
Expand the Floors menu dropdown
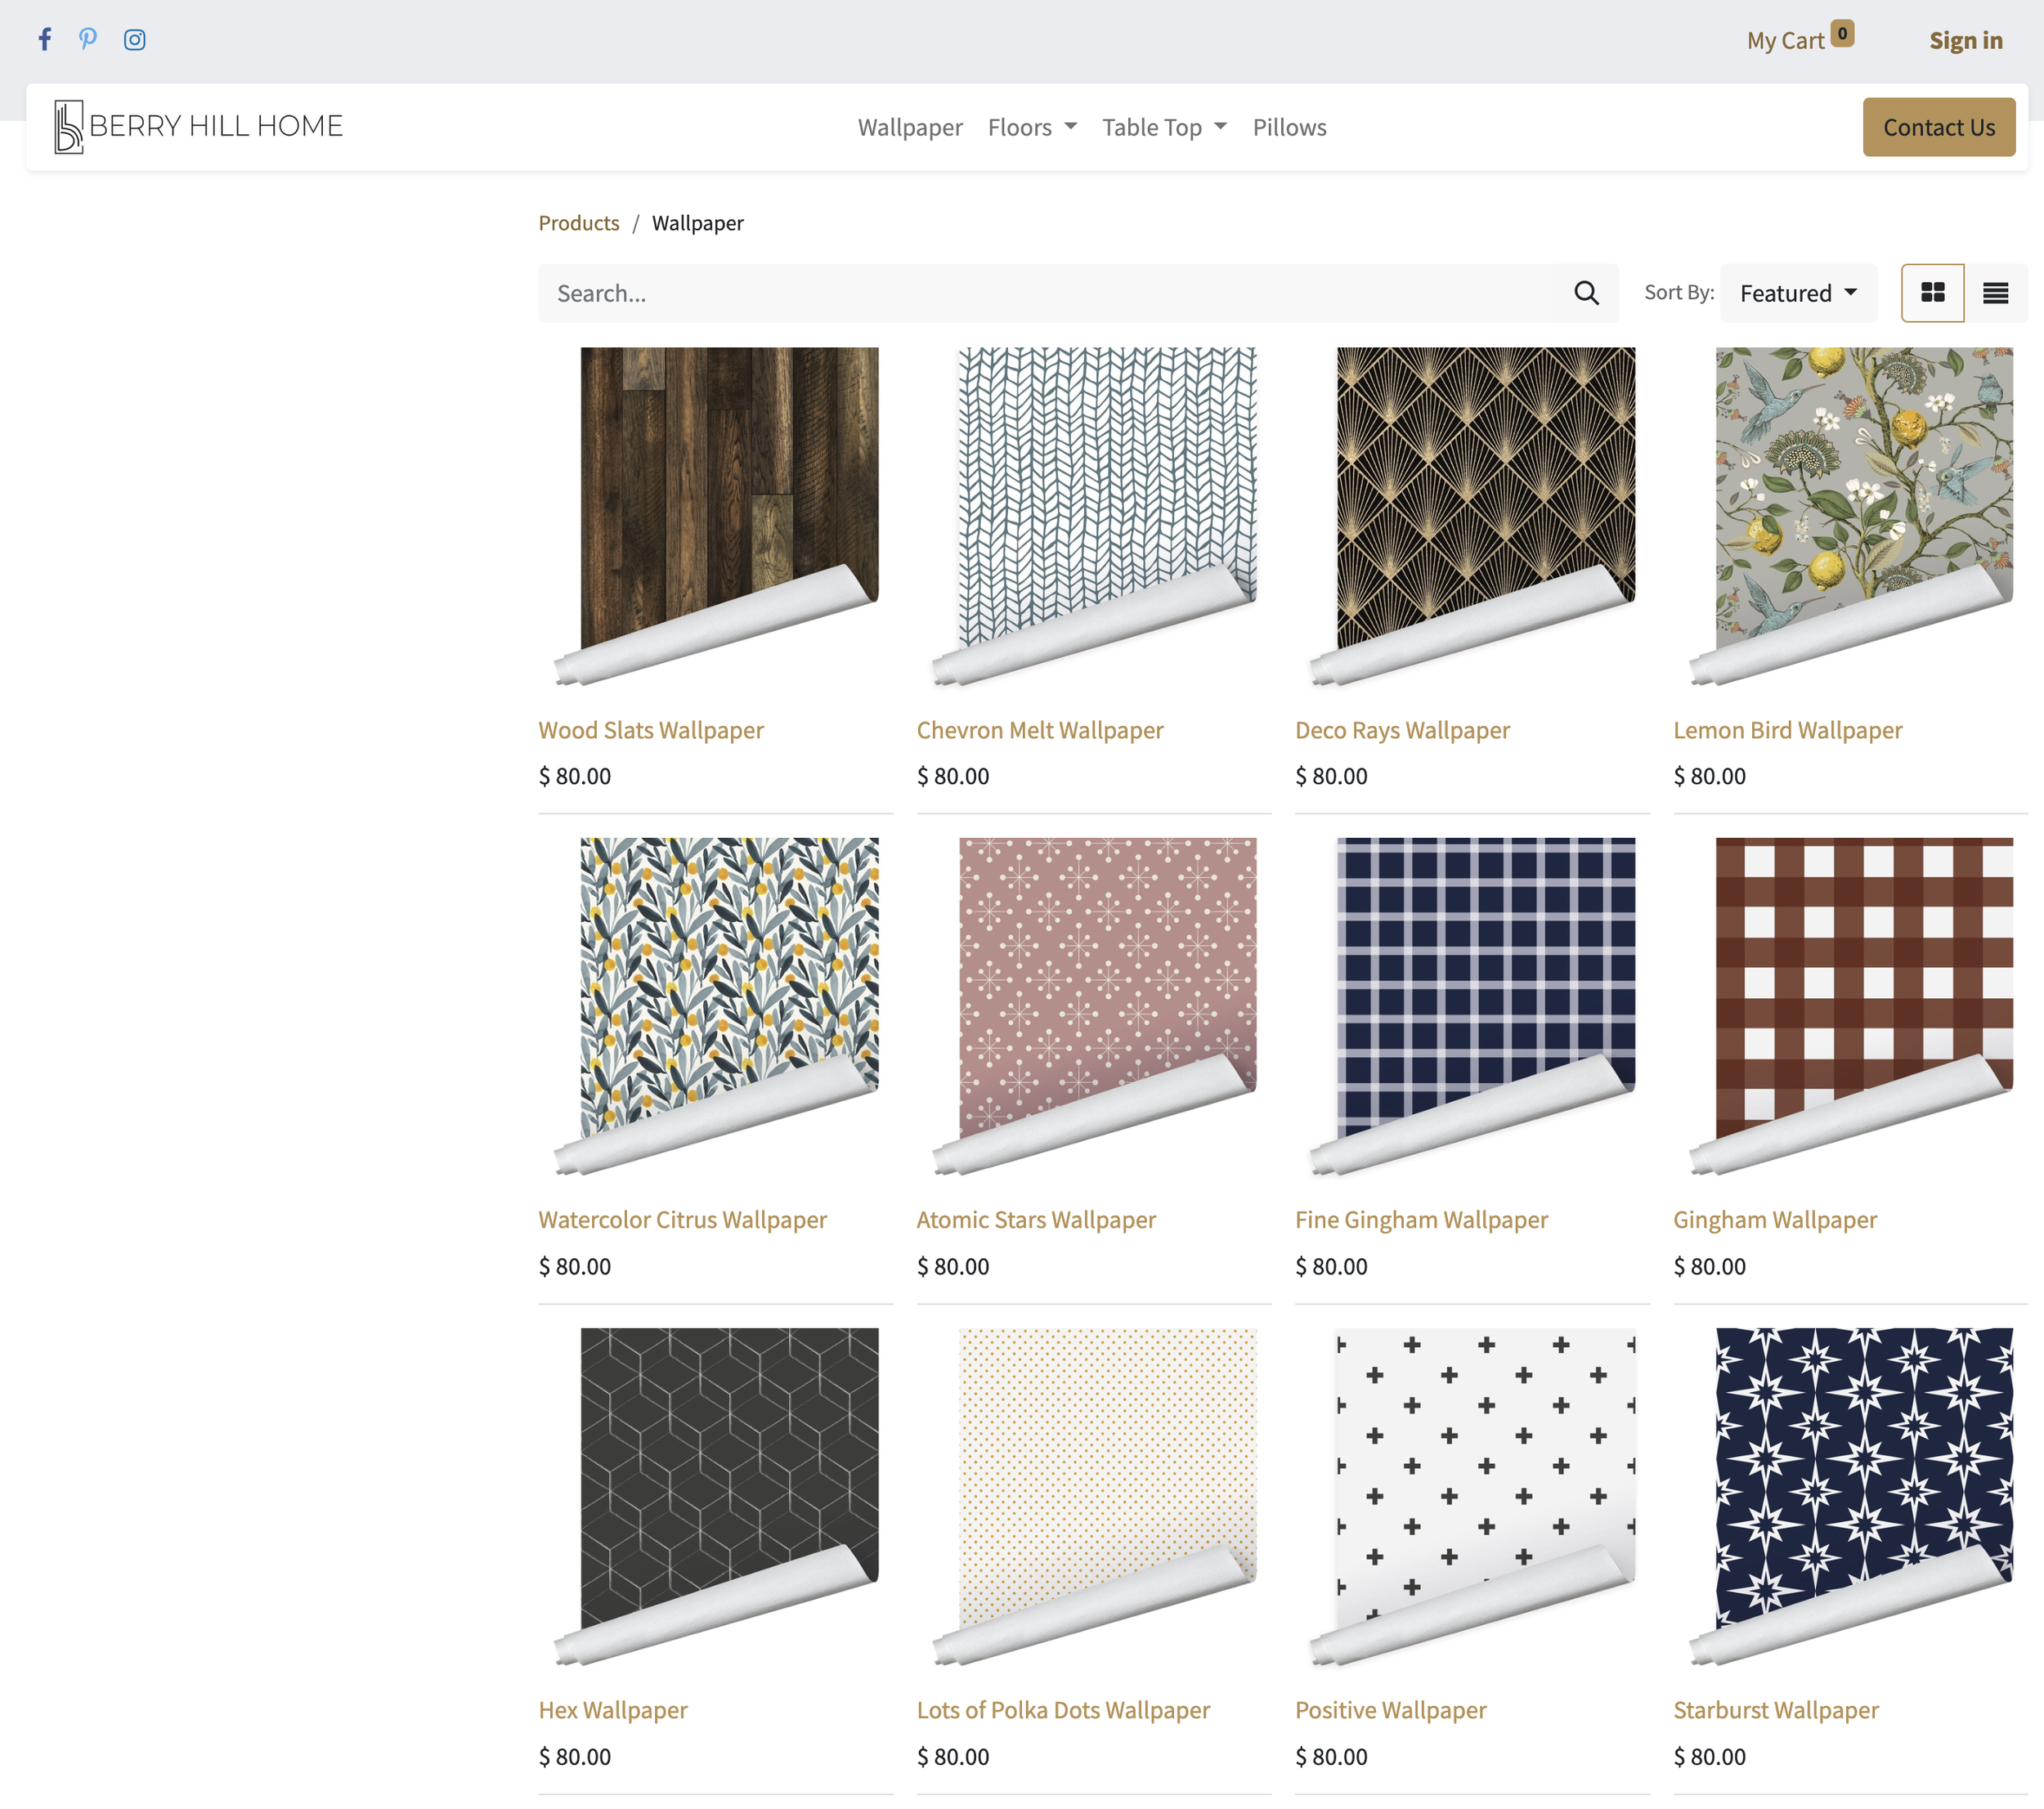pyautogui.click(x=1032, y=128)
